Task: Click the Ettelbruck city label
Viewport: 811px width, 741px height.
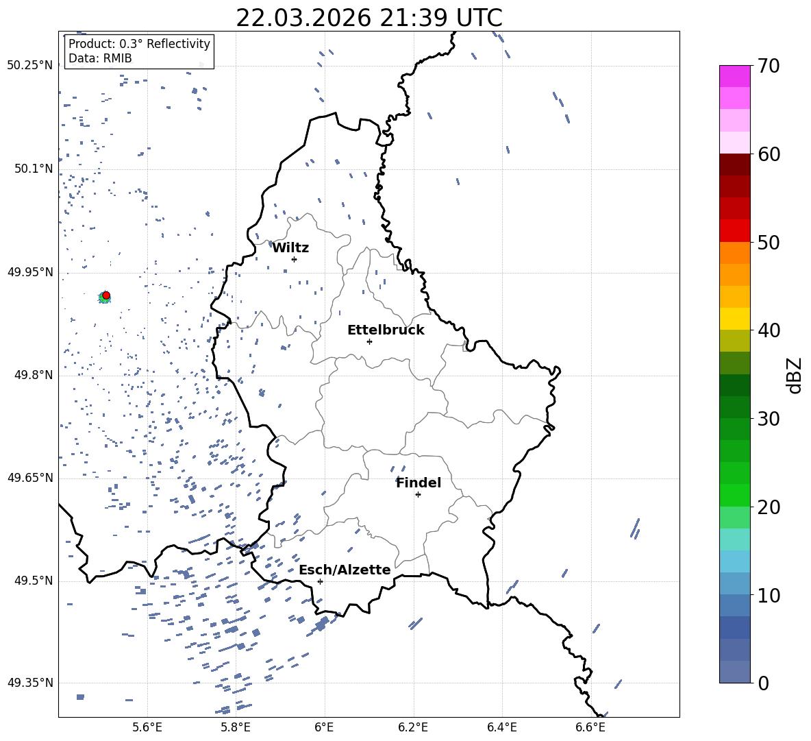Action: click(x=386, y=330)
